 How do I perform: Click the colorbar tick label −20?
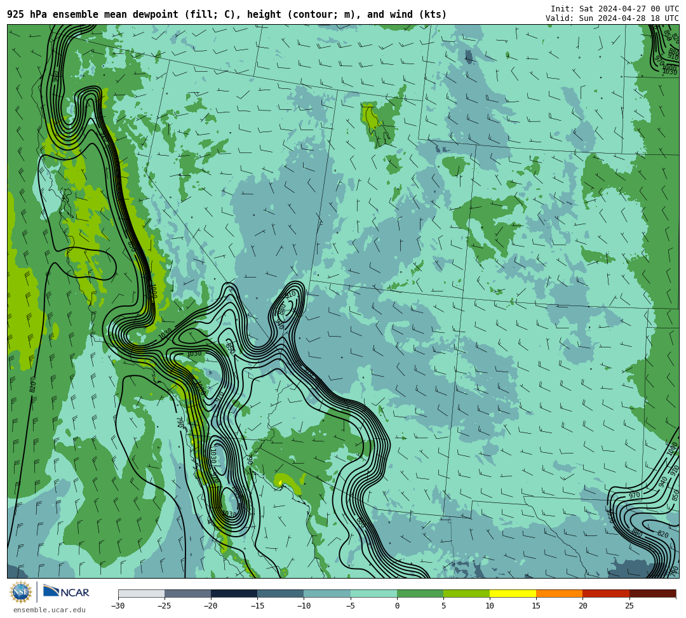[211, 606]
